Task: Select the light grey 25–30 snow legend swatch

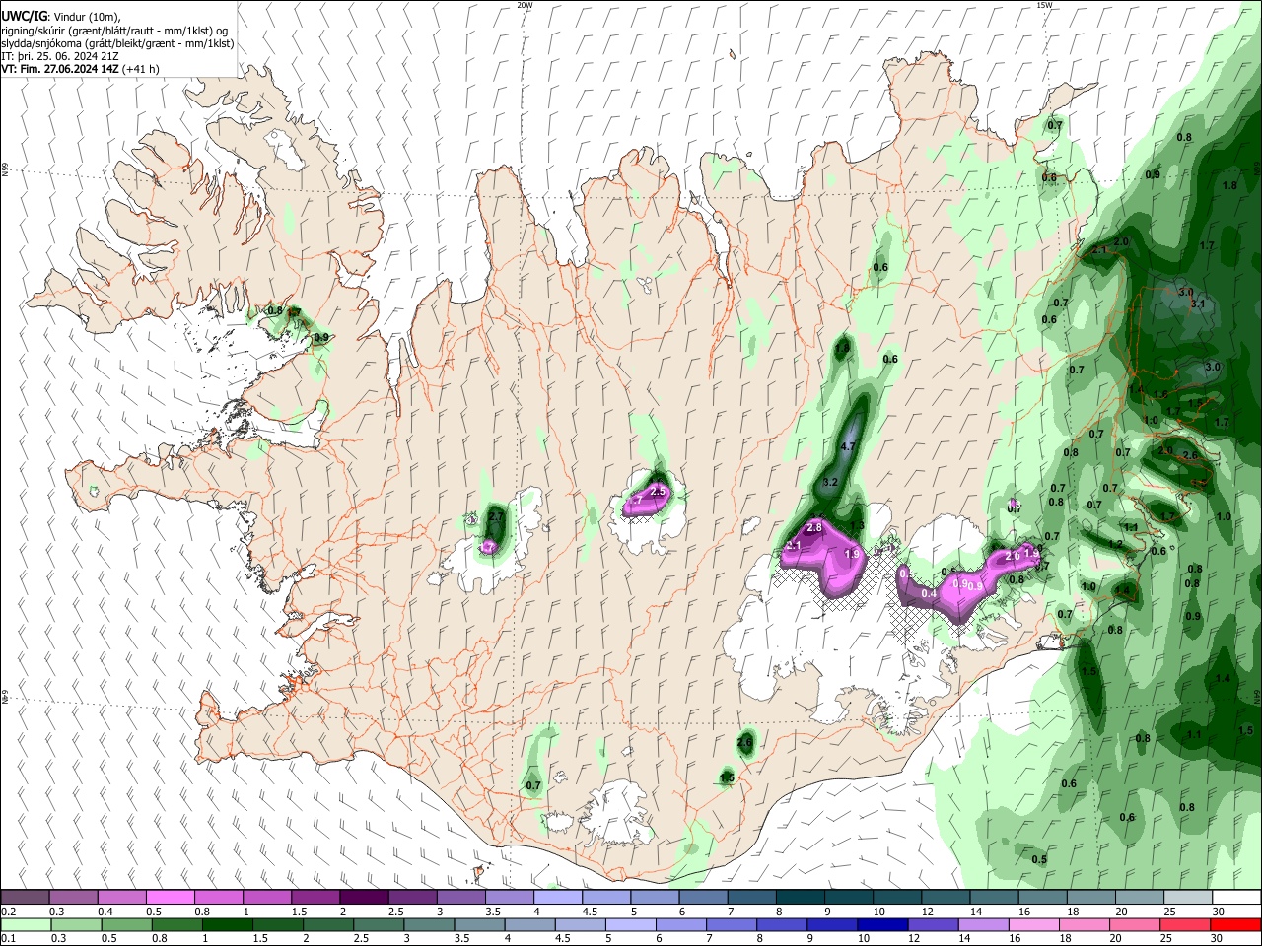Action: click(1189, 897)
